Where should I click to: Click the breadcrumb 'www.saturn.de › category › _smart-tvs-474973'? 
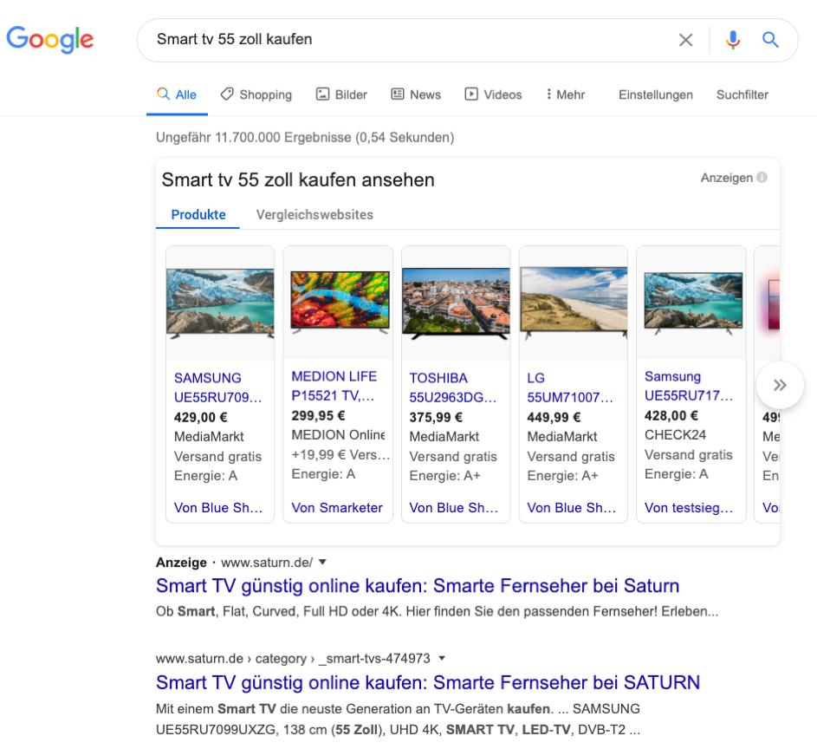point(293,659)
